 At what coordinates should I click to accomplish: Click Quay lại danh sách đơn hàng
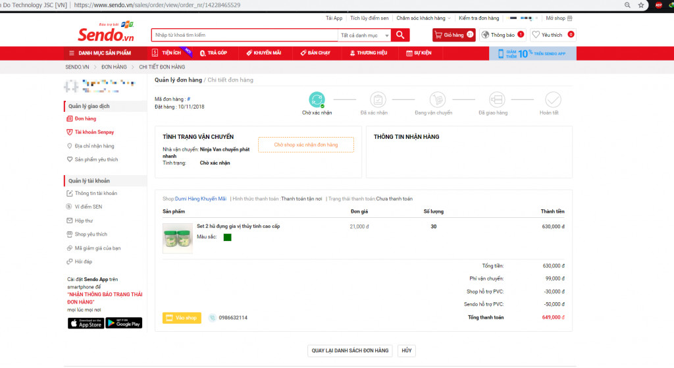click(350, 351)
